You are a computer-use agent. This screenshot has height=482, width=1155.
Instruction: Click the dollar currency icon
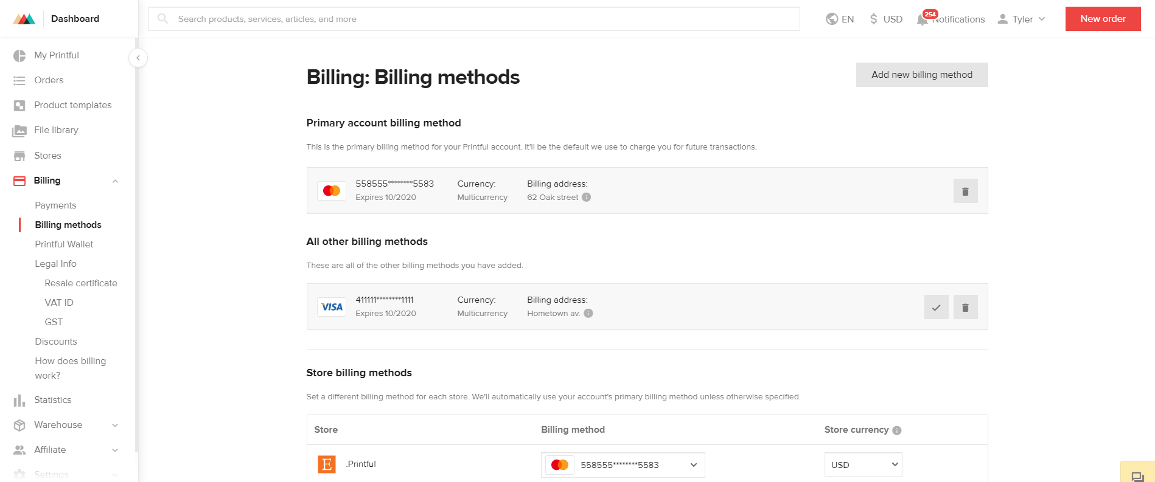pyautogui.click(x=874, y=19)
